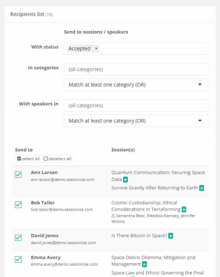
Task: Toggle Bob Tailor recipient checkbox
Action: [x=18, y=205]
